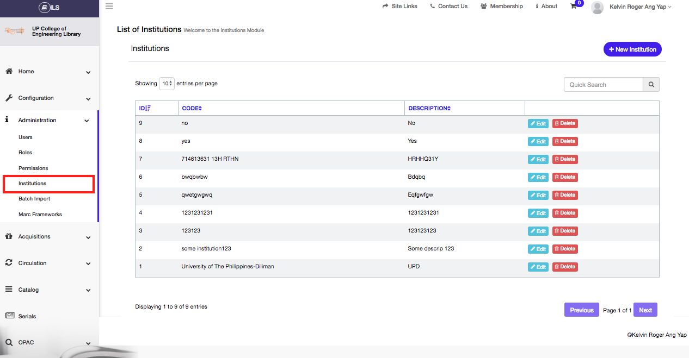Click the ILS logo in the header

49,8
